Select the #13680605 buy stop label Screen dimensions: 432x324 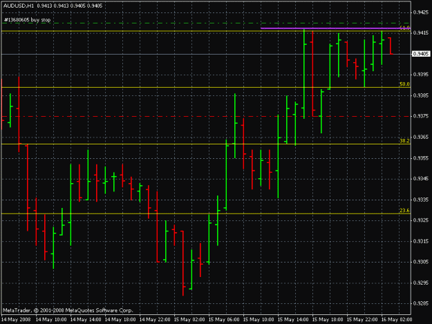point(27,20)
